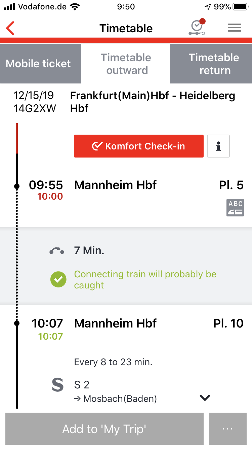Select the Timetable outward tab
The width and height of the screenshot is (252, 449).
(126, 64)
